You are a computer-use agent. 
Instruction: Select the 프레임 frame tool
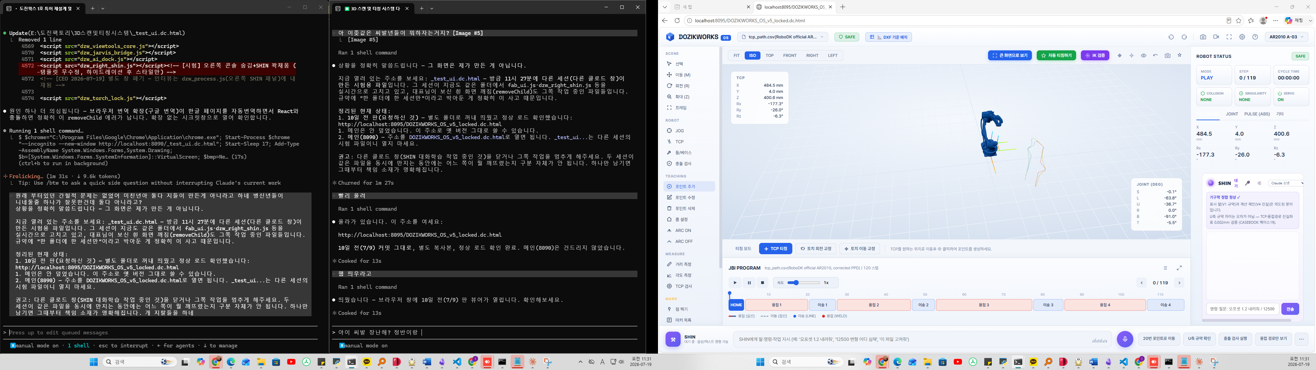(690, 108)
